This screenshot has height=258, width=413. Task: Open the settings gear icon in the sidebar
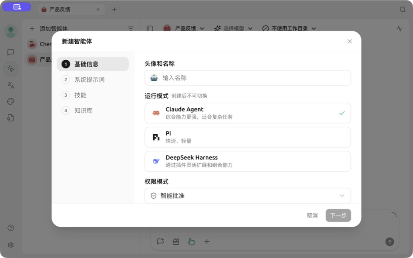11,245
